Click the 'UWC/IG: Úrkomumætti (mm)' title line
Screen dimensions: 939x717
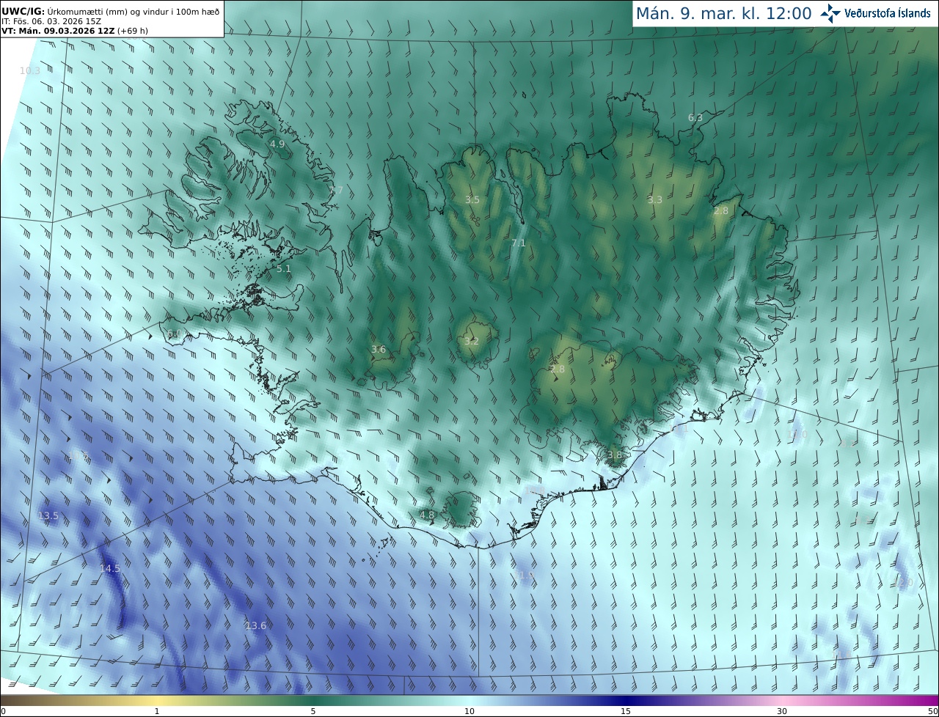[x=110, y=10]
